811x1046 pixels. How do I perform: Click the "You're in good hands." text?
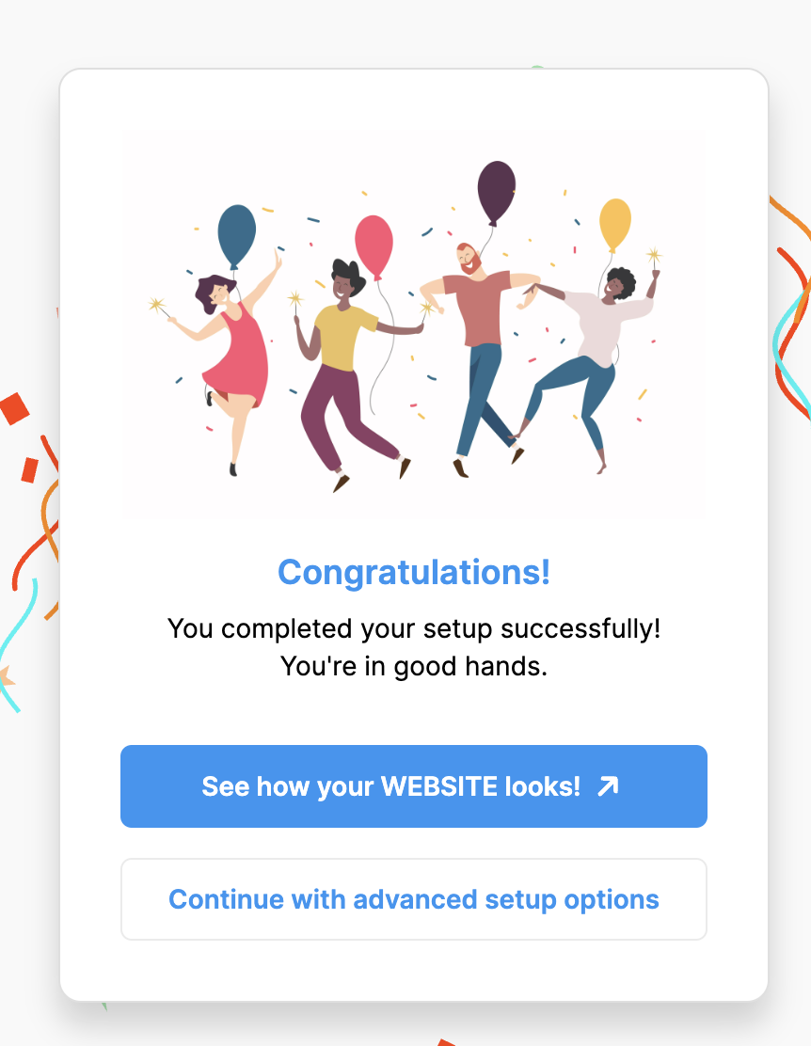[413, 667]
